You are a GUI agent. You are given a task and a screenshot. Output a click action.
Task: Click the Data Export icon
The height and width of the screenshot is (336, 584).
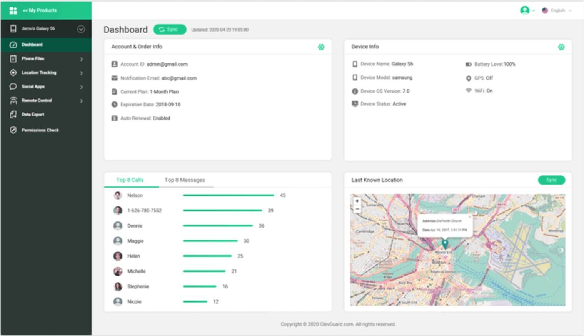click(x=13, y=115)
